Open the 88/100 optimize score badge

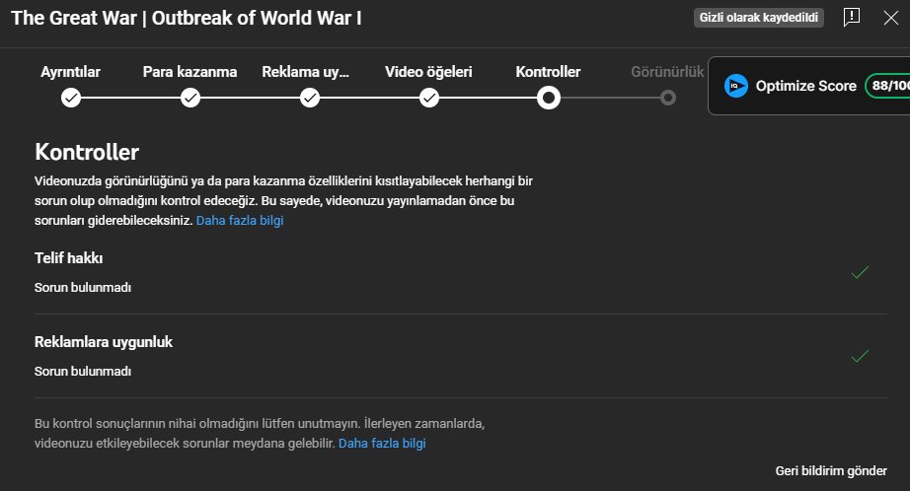(887, 86)
